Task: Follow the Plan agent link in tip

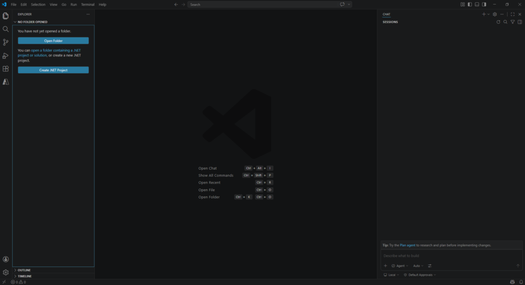Action: point(408,246)
